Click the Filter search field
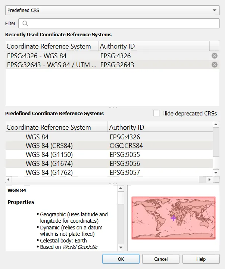This screenshot has width=225, height=269. point(119,23)
